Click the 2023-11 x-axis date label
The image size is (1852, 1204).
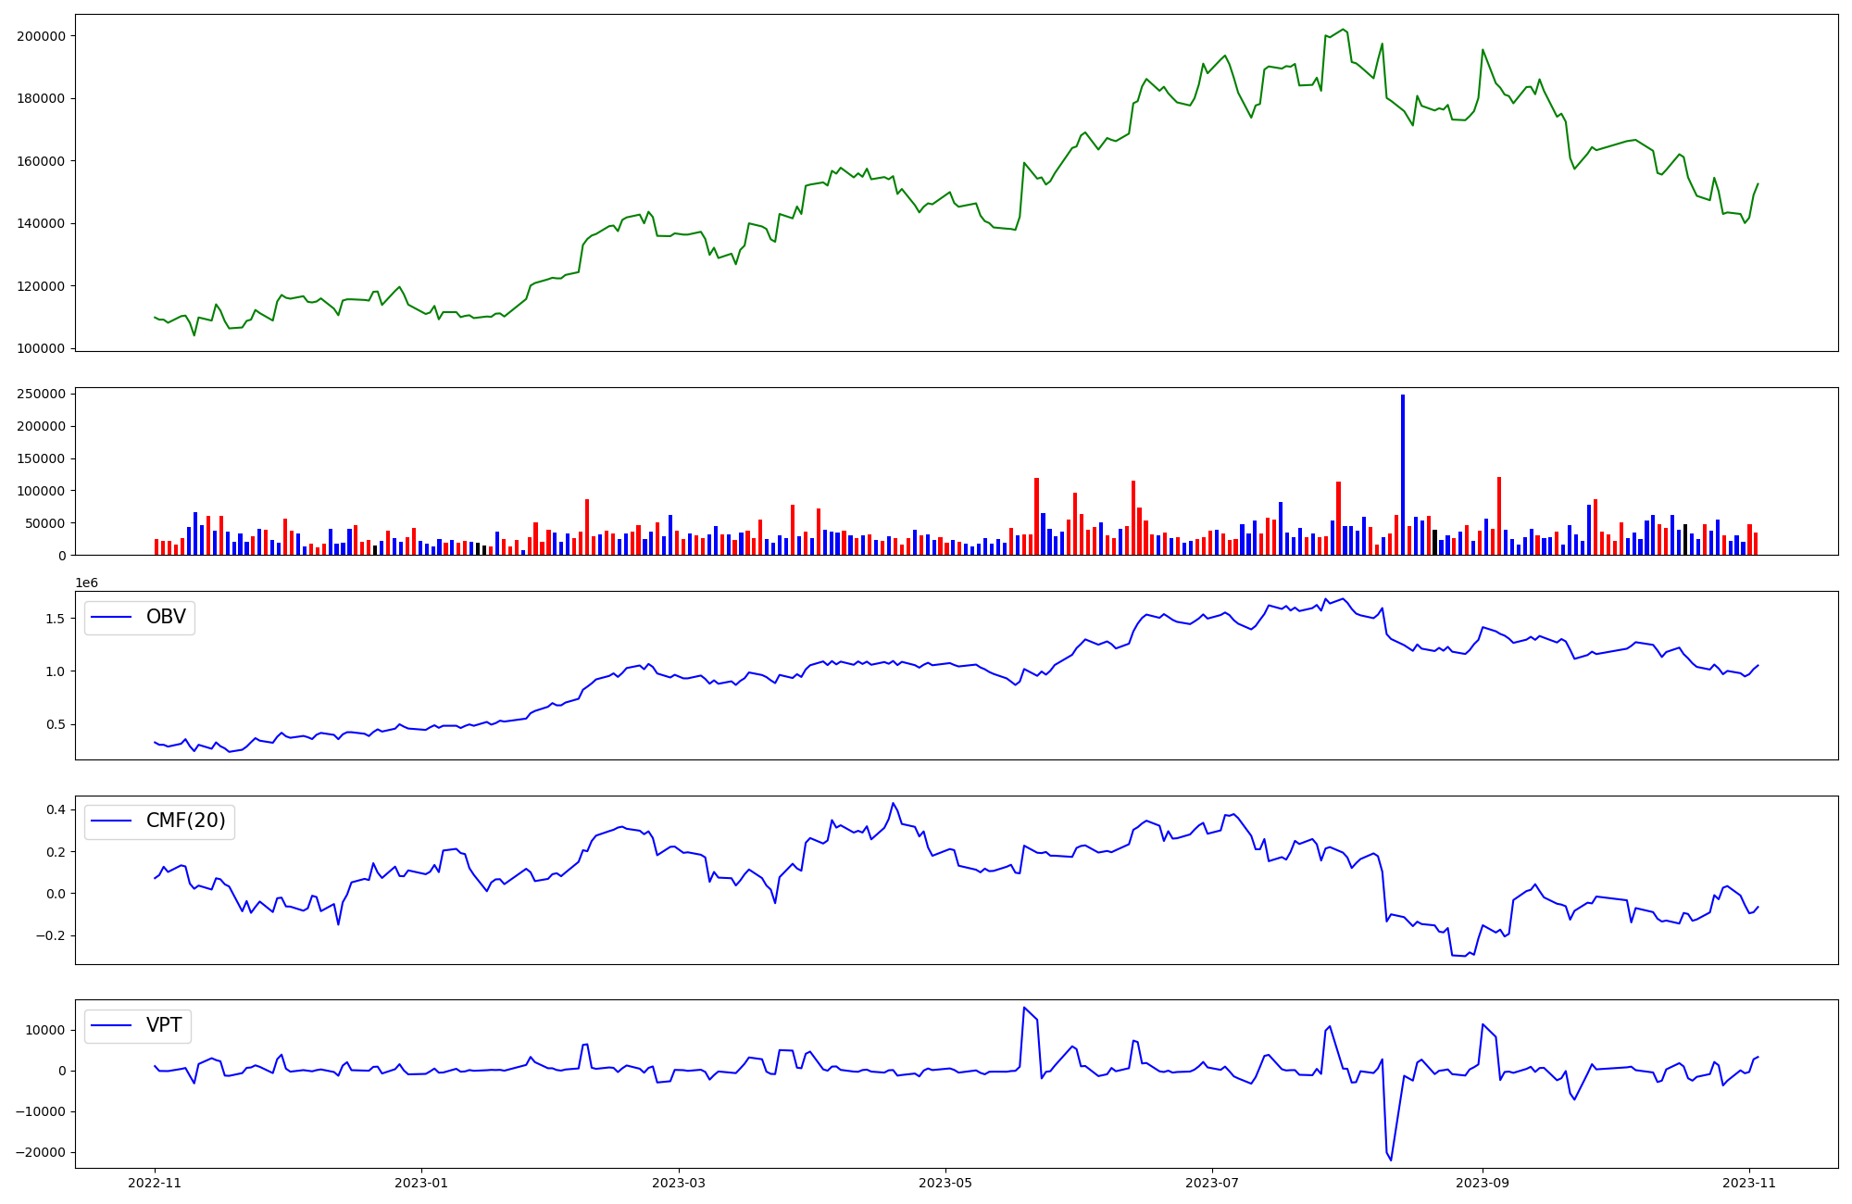[1749, 1182]
